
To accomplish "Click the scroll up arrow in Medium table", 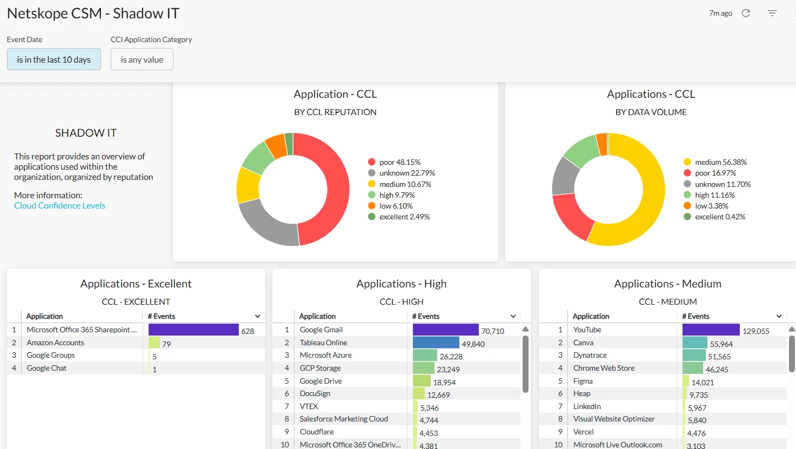I will click(x=792, y=329).
